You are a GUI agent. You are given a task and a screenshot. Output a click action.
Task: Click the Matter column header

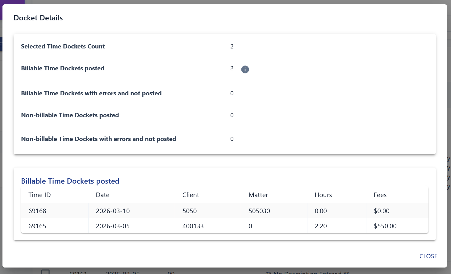(258, 195)
